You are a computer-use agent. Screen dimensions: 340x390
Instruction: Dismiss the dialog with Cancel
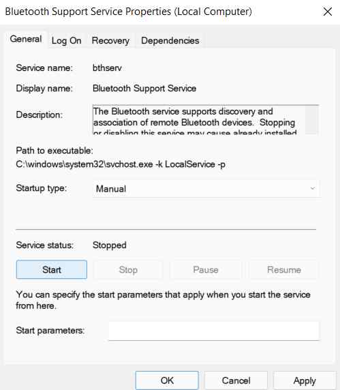[236, 380]
